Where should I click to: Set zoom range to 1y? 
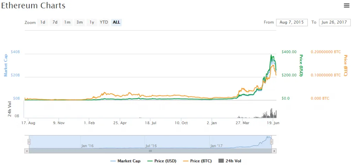point(92,22)
